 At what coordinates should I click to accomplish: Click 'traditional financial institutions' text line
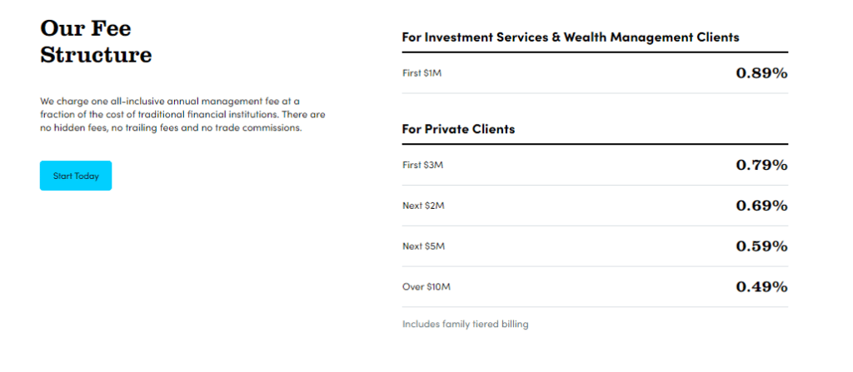[182, 116]
